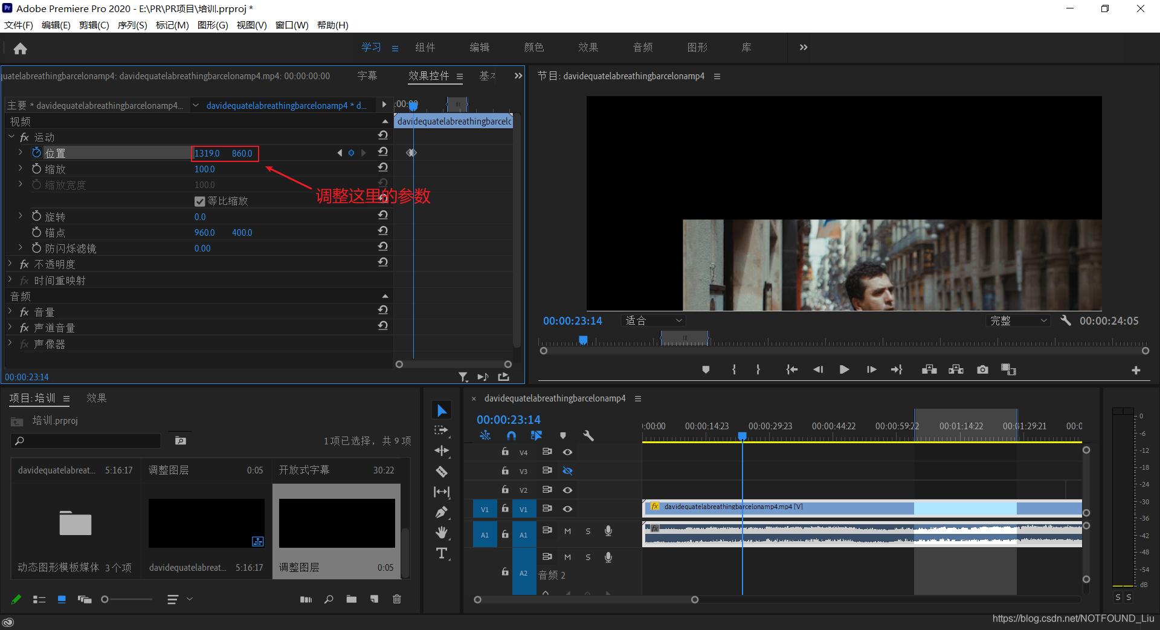The width and height of the screenshot is (1160, 630).
Task: Open the 完整 playback resolution dropdown
Action: [1019, 320]
